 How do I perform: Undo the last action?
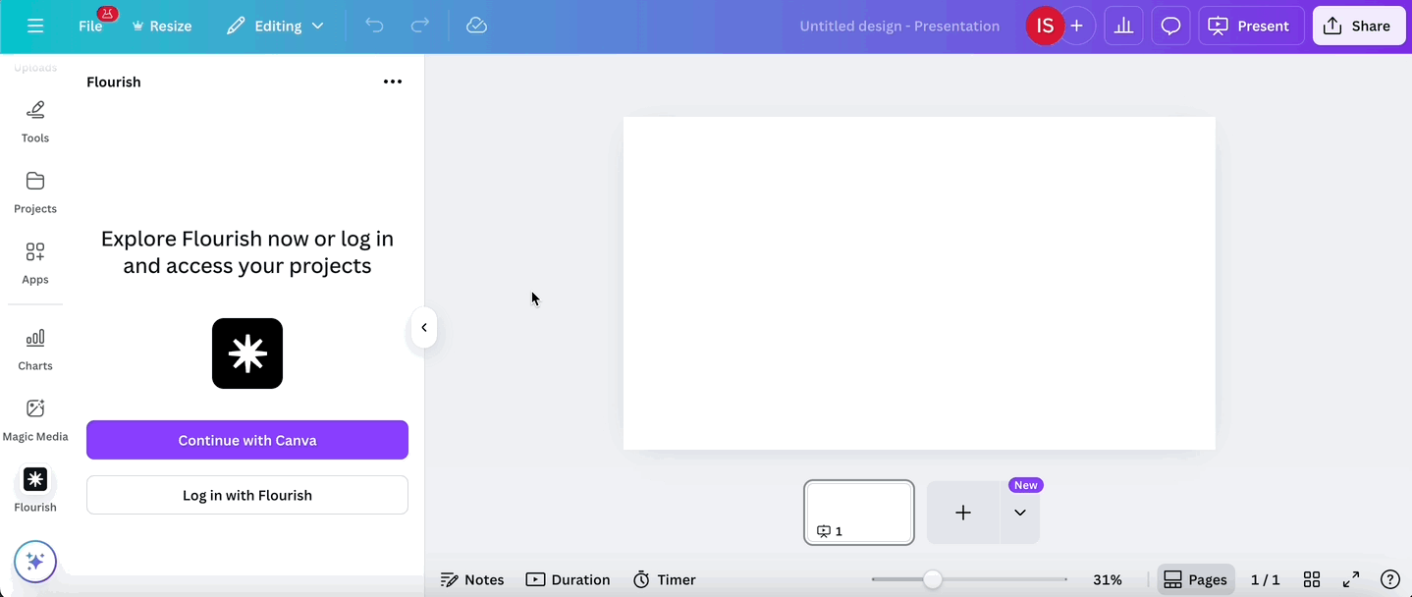[x=374, y=26]
